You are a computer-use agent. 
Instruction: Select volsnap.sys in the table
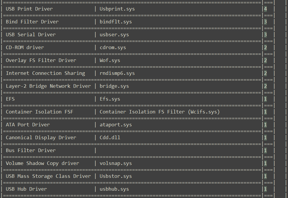pos(116,163)
